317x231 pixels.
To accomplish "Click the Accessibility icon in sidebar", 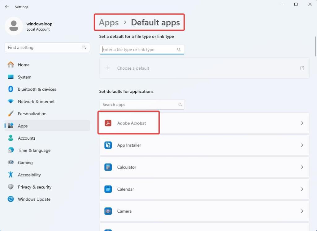I will [x=10, y=175].
